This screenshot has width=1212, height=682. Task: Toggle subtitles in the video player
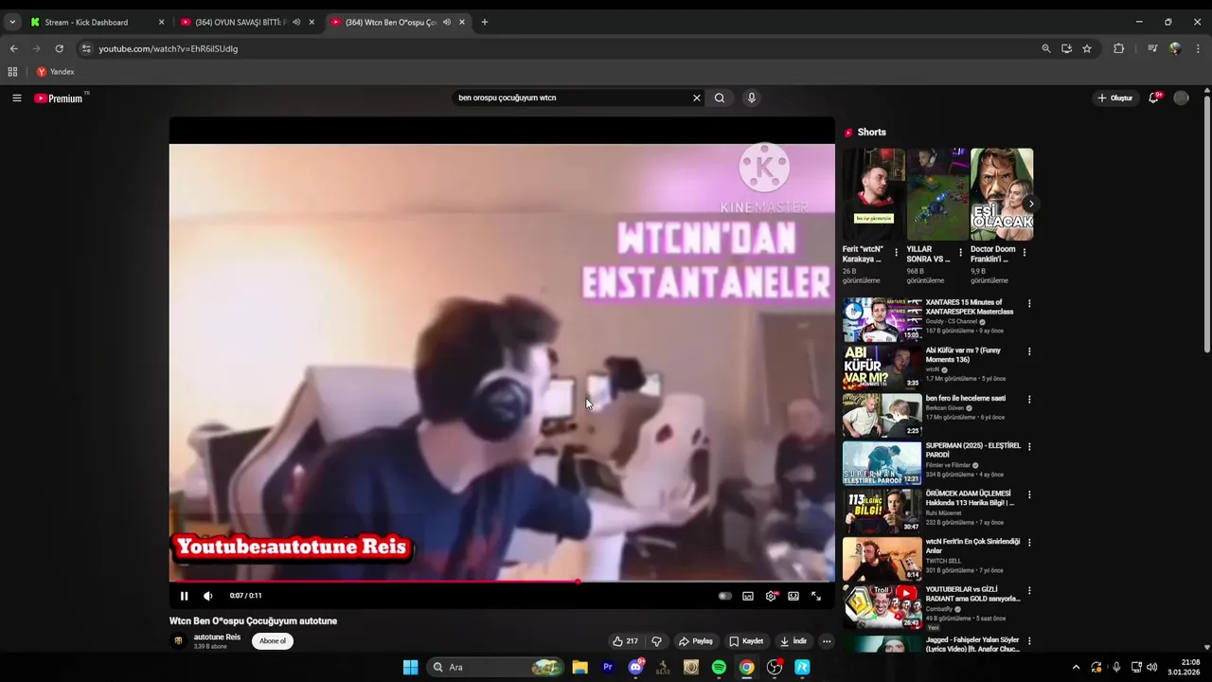click(748, 596)
